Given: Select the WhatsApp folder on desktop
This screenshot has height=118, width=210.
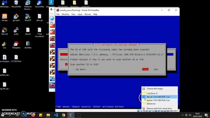Looking at the screenshot, I should pyautogui.click(x=74, y=4).
